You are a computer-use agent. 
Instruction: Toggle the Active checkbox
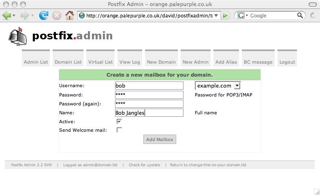(x=119, y=121)
